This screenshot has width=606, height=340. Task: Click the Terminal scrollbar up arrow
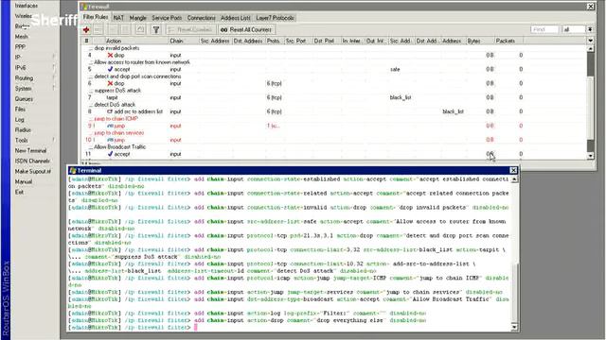514,179
